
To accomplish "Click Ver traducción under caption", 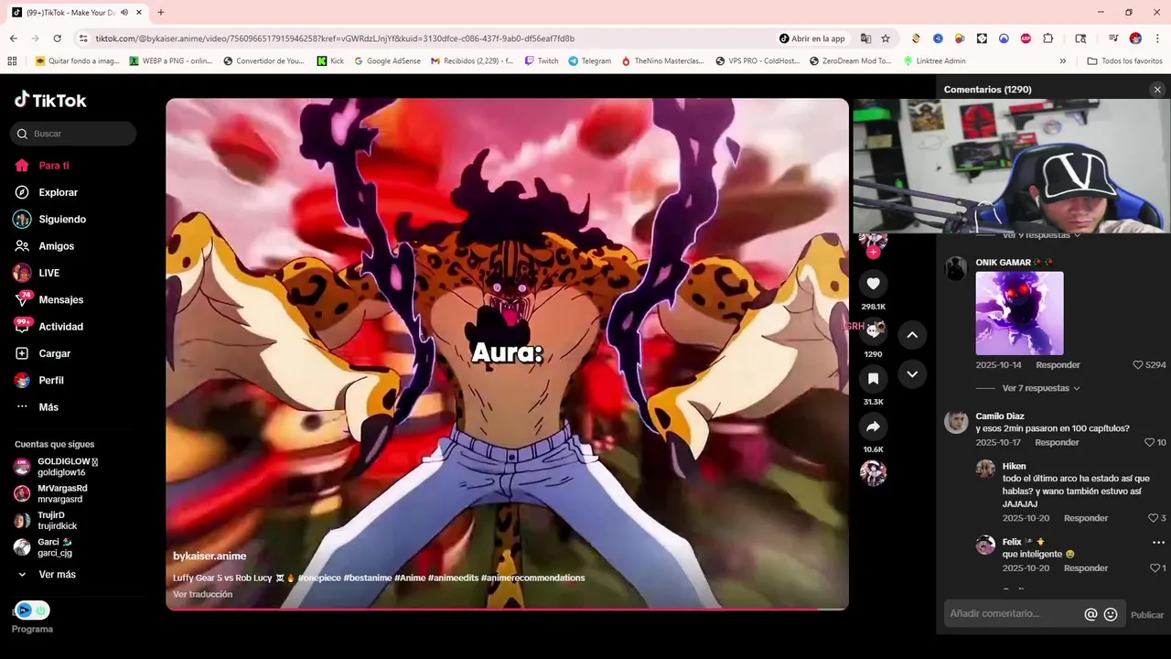I will point(202,594).
